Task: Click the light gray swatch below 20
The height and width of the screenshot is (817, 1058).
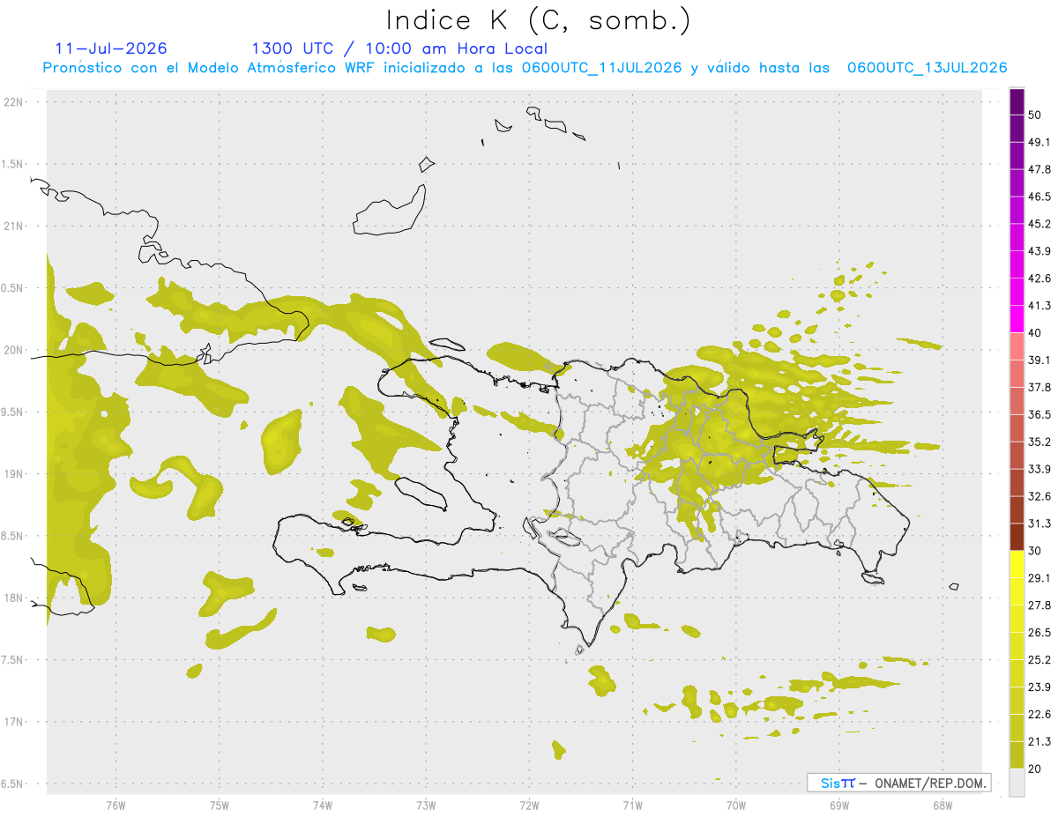Action: point(1017,782)
